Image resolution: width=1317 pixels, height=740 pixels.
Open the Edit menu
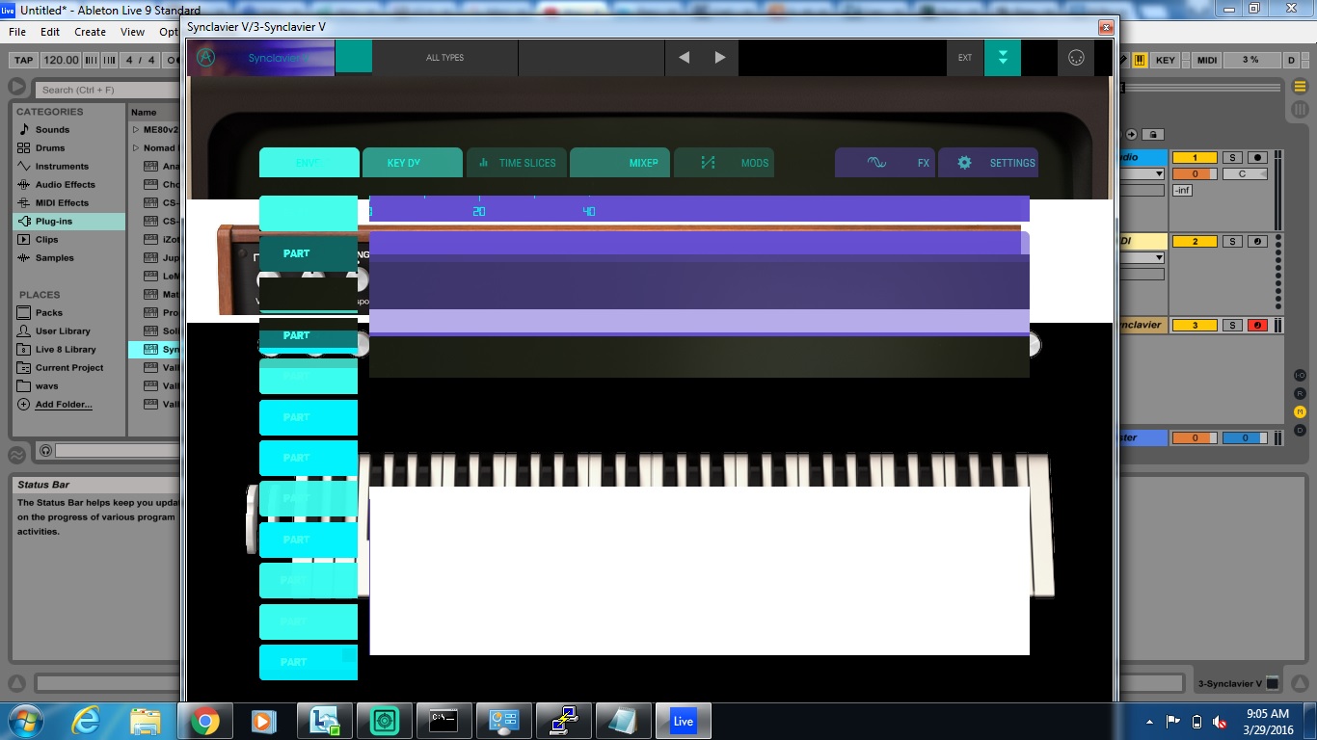50,32
